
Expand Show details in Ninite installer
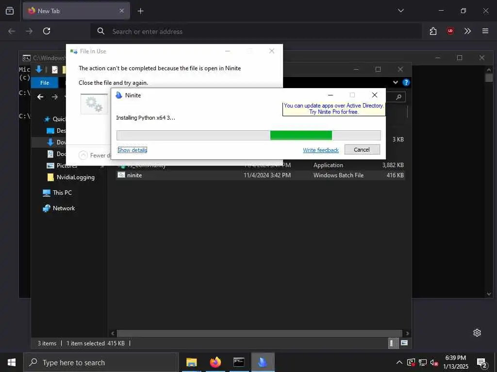click(x=132, y=150)
